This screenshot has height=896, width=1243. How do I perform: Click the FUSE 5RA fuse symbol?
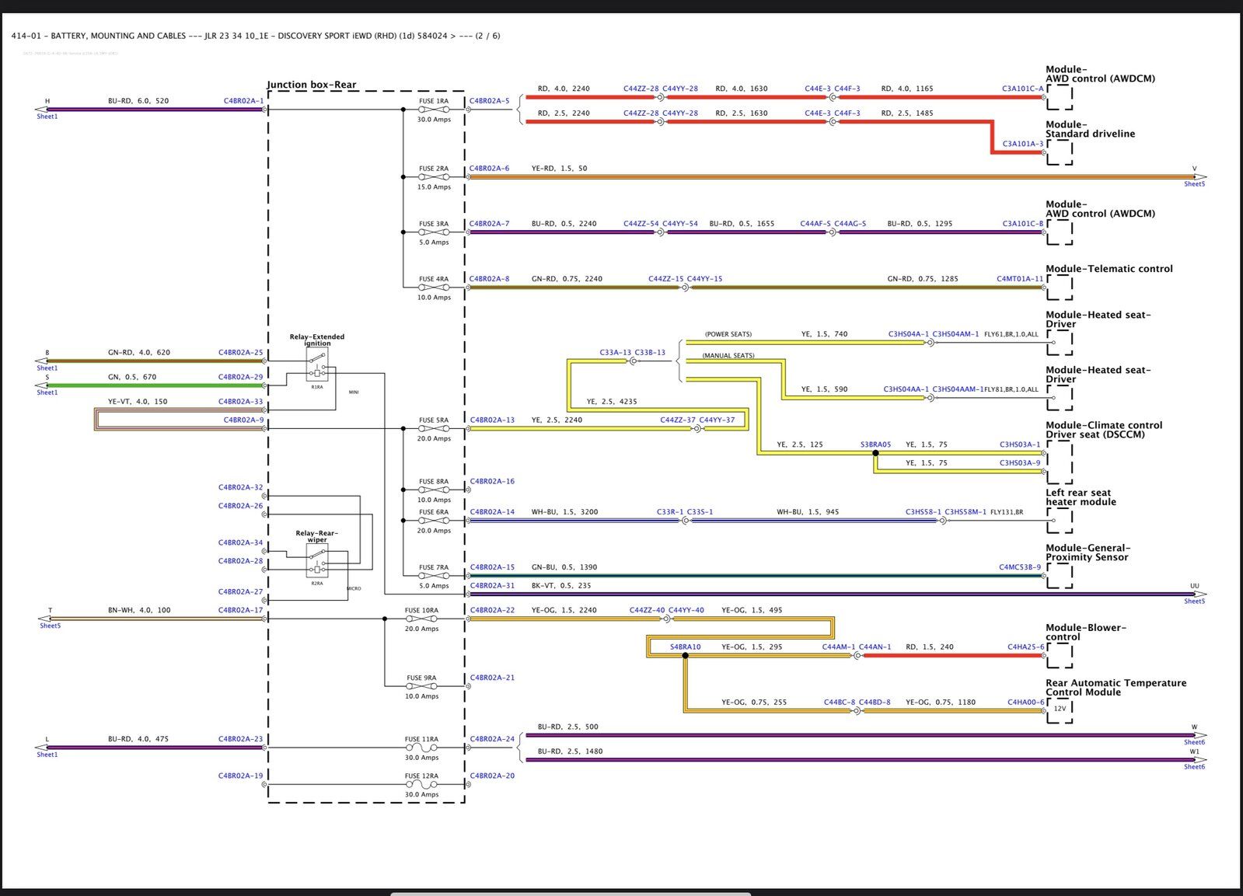[x=434, y=429]
